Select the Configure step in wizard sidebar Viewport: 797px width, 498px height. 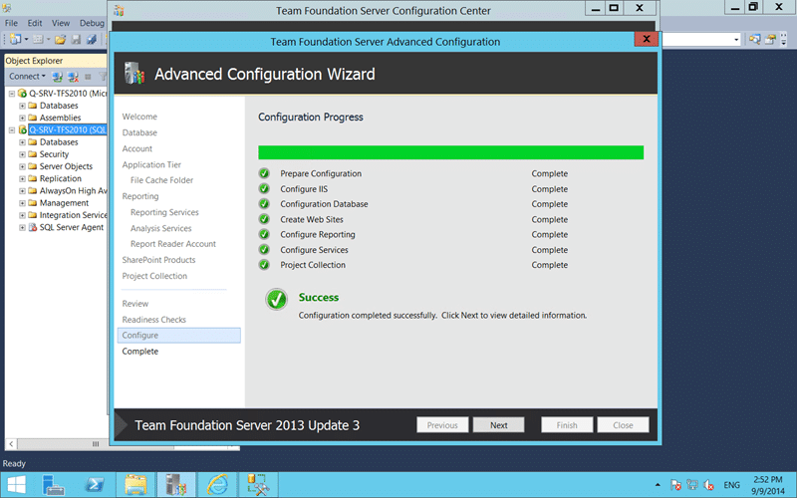pyautogui.click(x=178, y=335)
